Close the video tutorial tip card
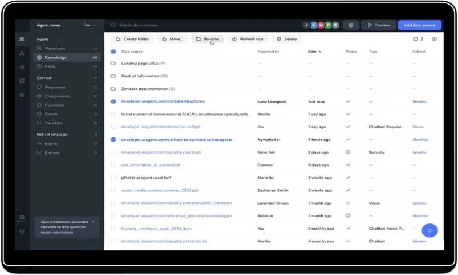The height and width of the screenshot is (275, 458). click(x=94, y=222)
